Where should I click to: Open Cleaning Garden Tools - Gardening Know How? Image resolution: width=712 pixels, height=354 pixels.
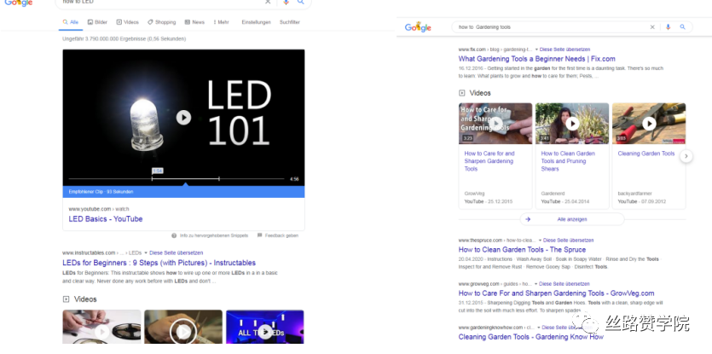(531, 337)
